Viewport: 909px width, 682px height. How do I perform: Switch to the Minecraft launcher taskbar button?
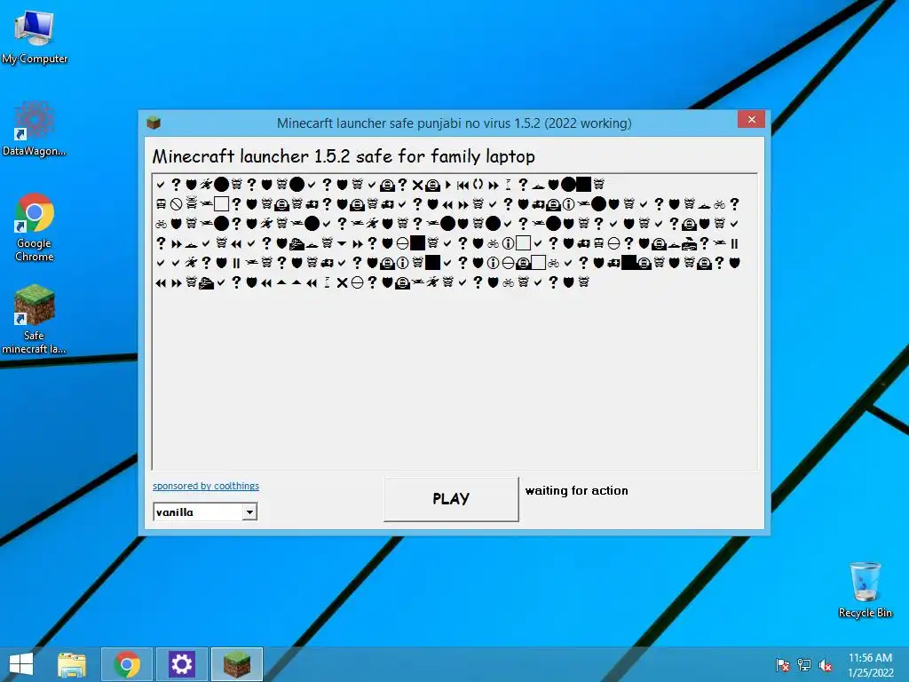[x=236, y=664]
